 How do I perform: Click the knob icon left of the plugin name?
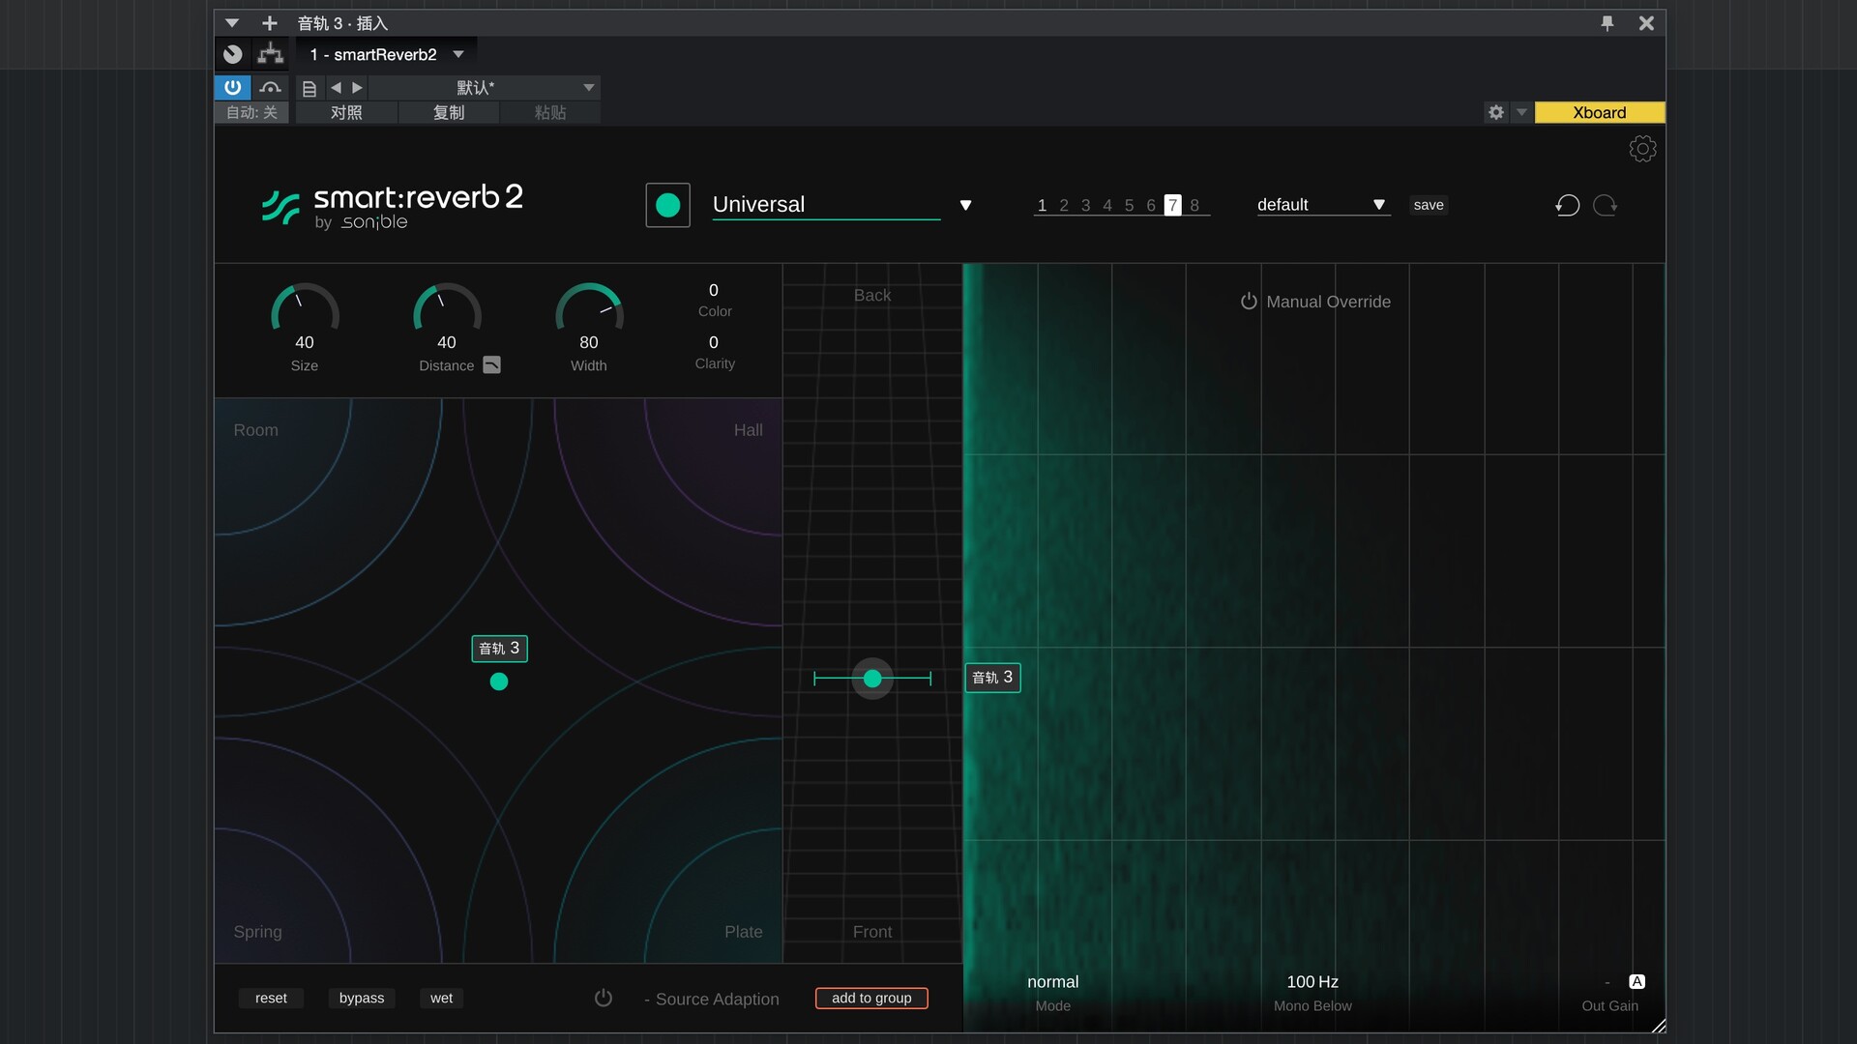click(233, 54)
